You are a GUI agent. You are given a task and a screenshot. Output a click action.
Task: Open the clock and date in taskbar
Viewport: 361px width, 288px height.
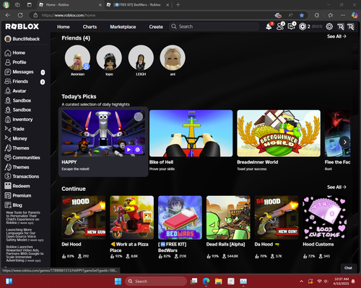click(341, 282)
